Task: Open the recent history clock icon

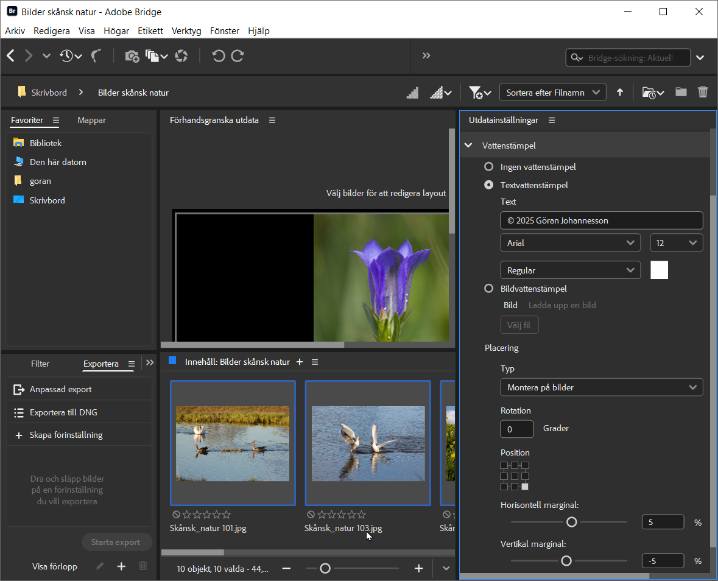Action: pos(66,56)
